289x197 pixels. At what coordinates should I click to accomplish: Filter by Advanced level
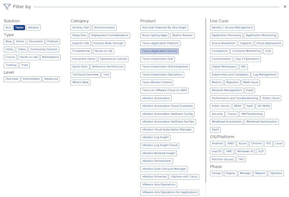(51, 79)
